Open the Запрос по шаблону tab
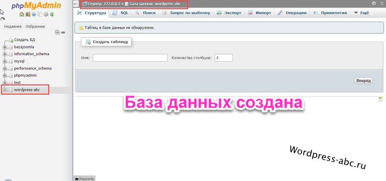 point(186,13)
